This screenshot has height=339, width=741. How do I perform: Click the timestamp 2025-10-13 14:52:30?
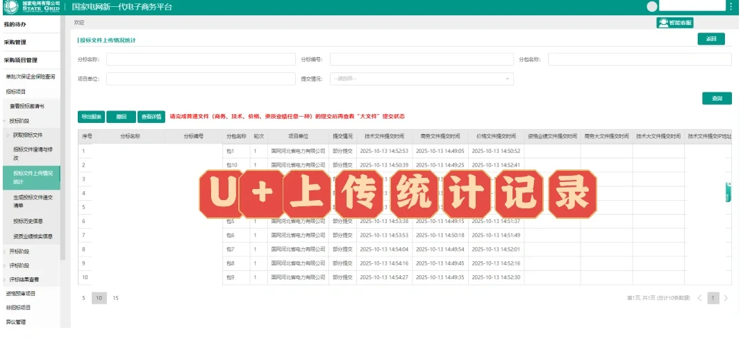[x=496, y=277]
